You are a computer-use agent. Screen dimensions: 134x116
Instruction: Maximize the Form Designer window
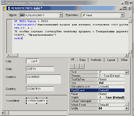pos(126,3)
